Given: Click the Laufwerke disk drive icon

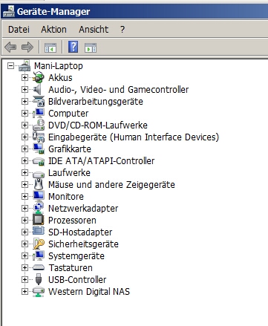Looking at the screenshot, I should (x=39, y=174).
